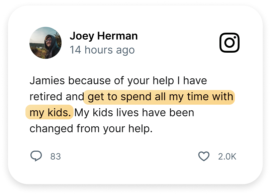Image resolution: width=271 pixels, height=195 pixels.
Task: Click the text "retired and"
Action: pyautogui.click(x=57, y=97)
